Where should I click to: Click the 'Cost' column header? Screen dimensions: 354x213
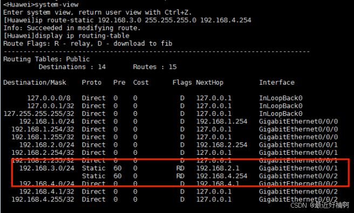[x=141, y=83]
